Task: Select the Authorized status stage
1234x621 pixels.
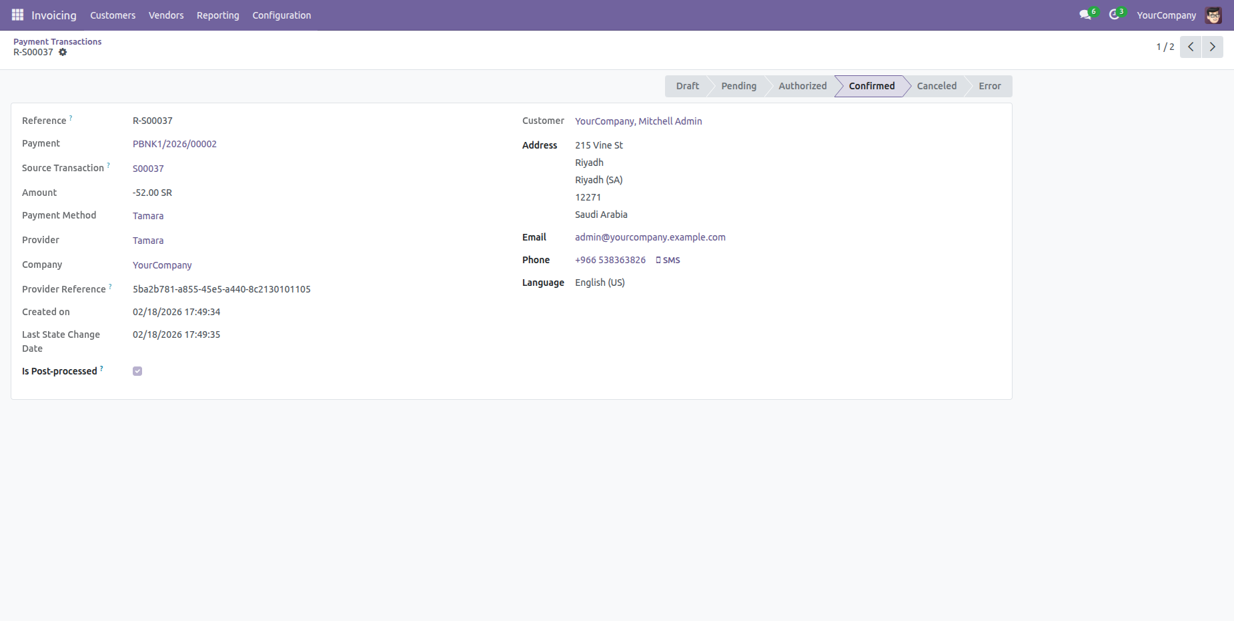Action: (802, 86)
